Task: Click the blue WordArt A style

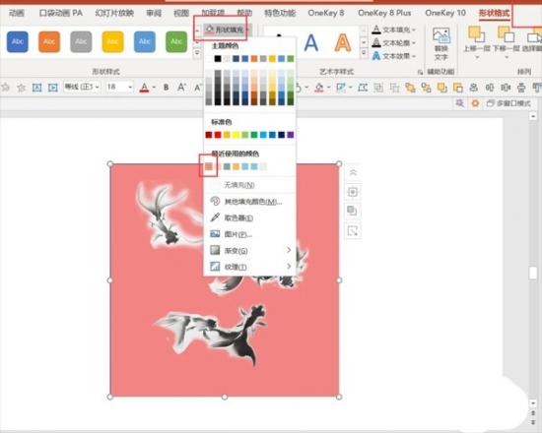Action: coord(310,43)
